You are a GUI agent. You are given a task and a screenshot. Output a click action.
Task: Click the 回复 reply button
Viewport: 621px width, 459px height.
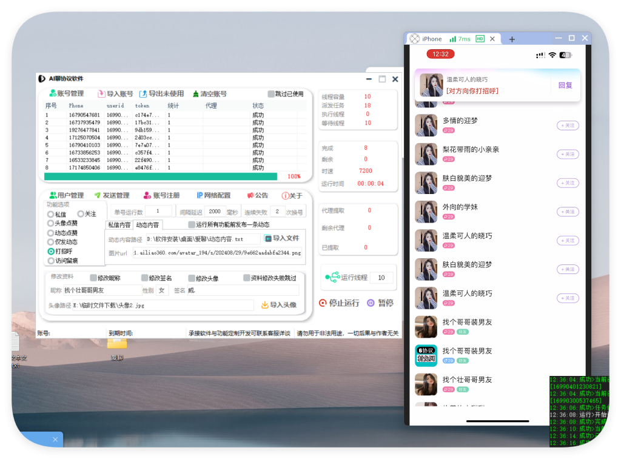point(565,85)
